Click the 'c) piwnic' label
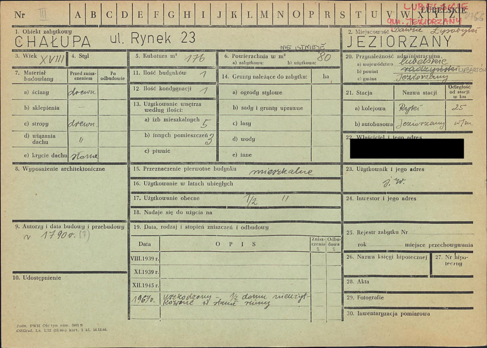Image resolution: width=487 pixels, height=348 pixels. click(157, 151)
